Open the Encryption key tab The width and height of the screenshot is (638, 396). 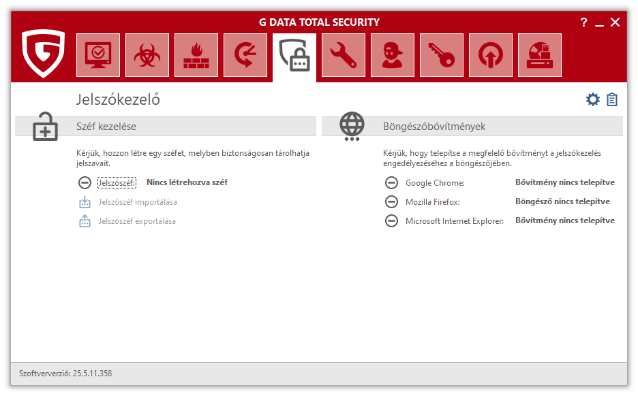point(442,55)
